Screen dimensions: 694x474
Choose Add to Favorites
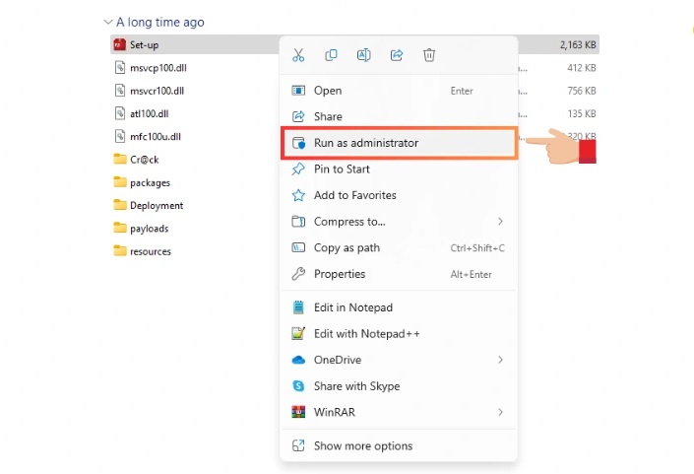[x=399, y=195]
